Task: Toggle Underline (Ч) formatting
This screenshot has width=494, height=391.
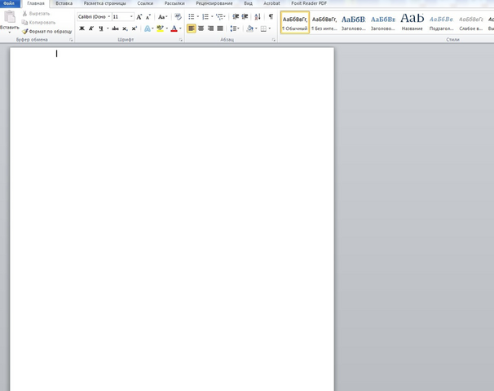Action: [101, 29]
